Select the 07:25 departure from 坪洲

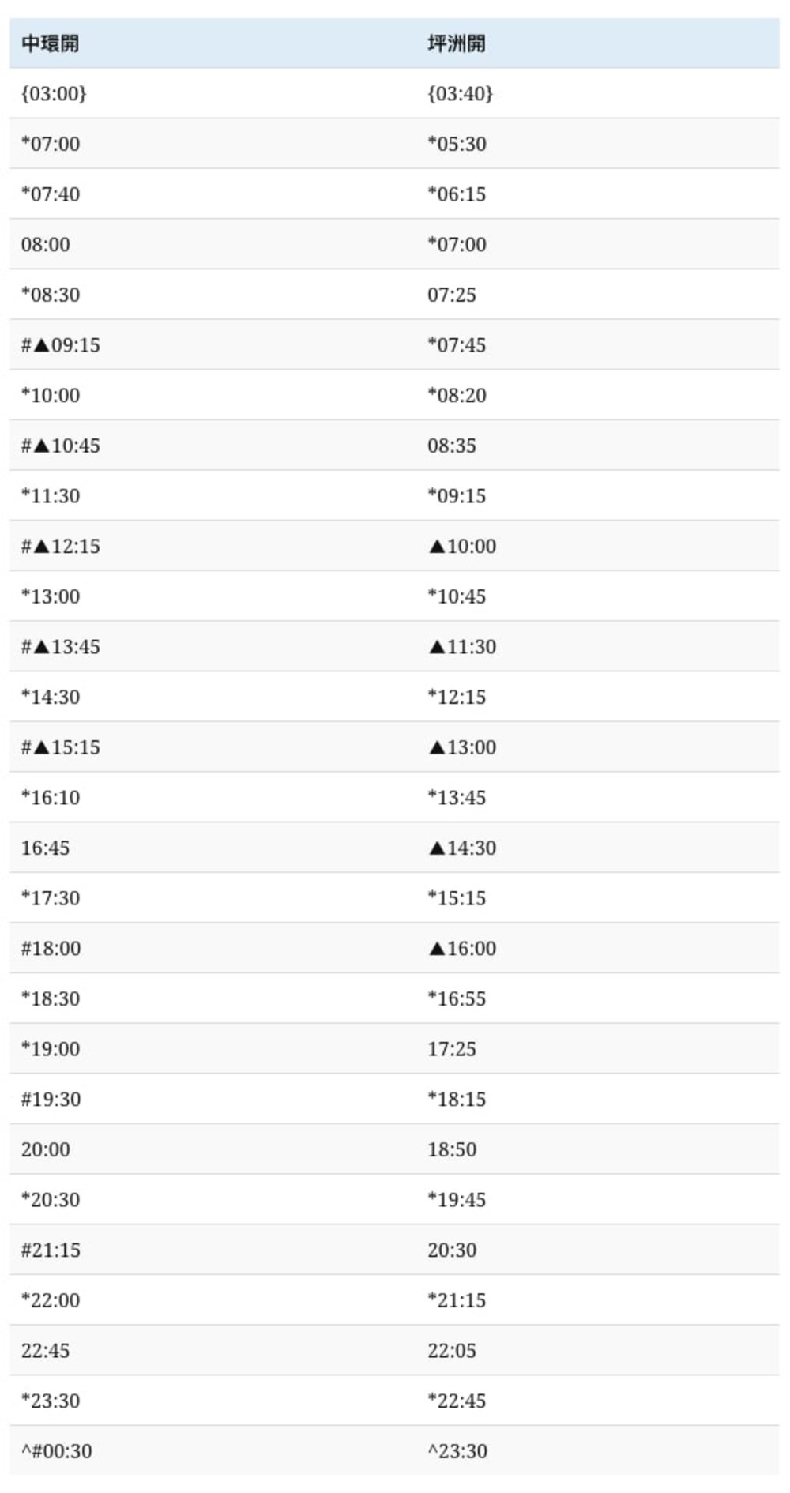(452, 295)
